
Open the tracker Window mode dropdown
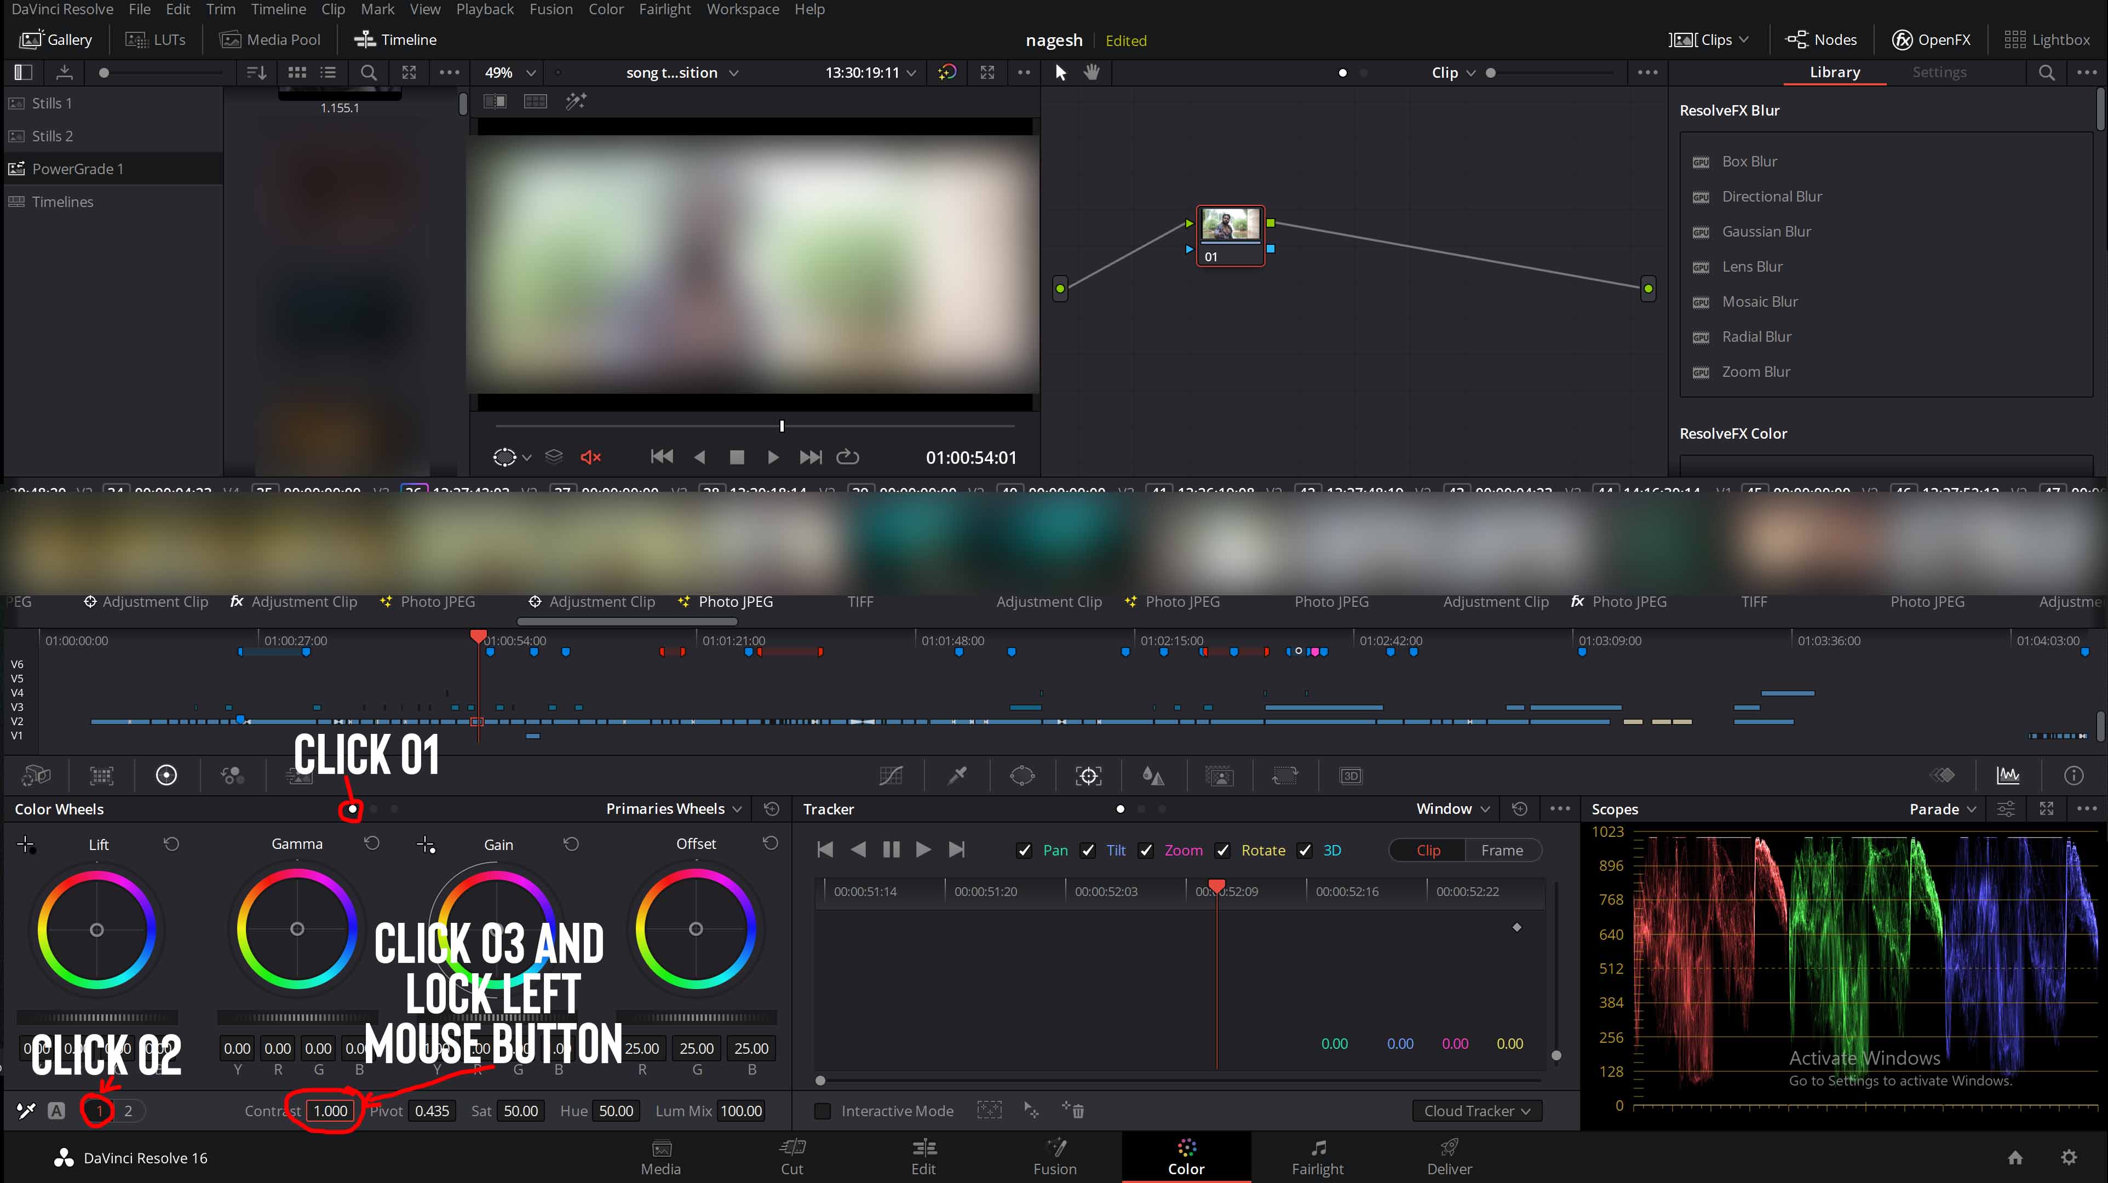(x=1452, y=808)
